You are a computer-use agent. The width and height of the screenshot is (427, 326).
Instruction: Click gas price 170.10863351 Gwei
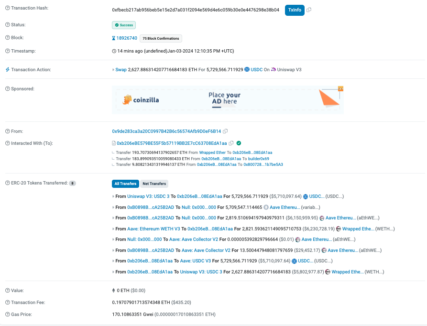pos(132,315)
